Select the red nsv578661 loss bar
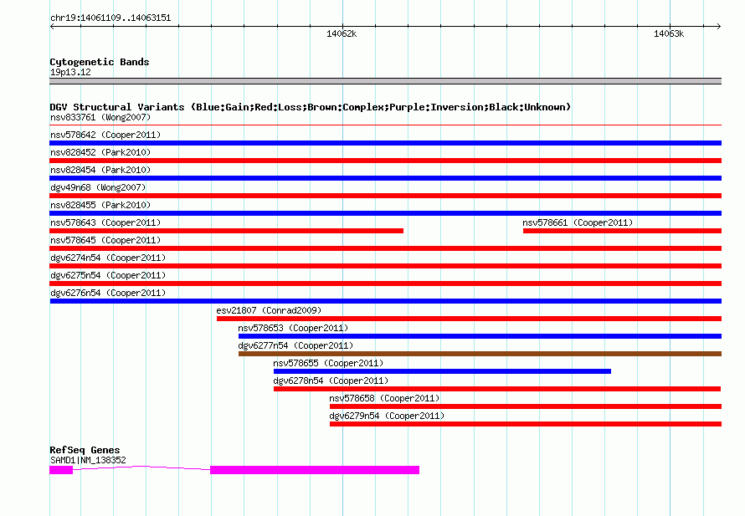The image size is (745, 516). (622, 231)
